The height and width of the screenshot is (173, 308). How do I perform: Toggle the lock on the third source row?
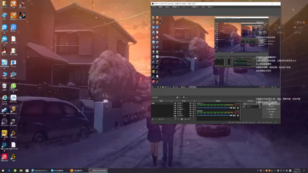pos(193,107)
